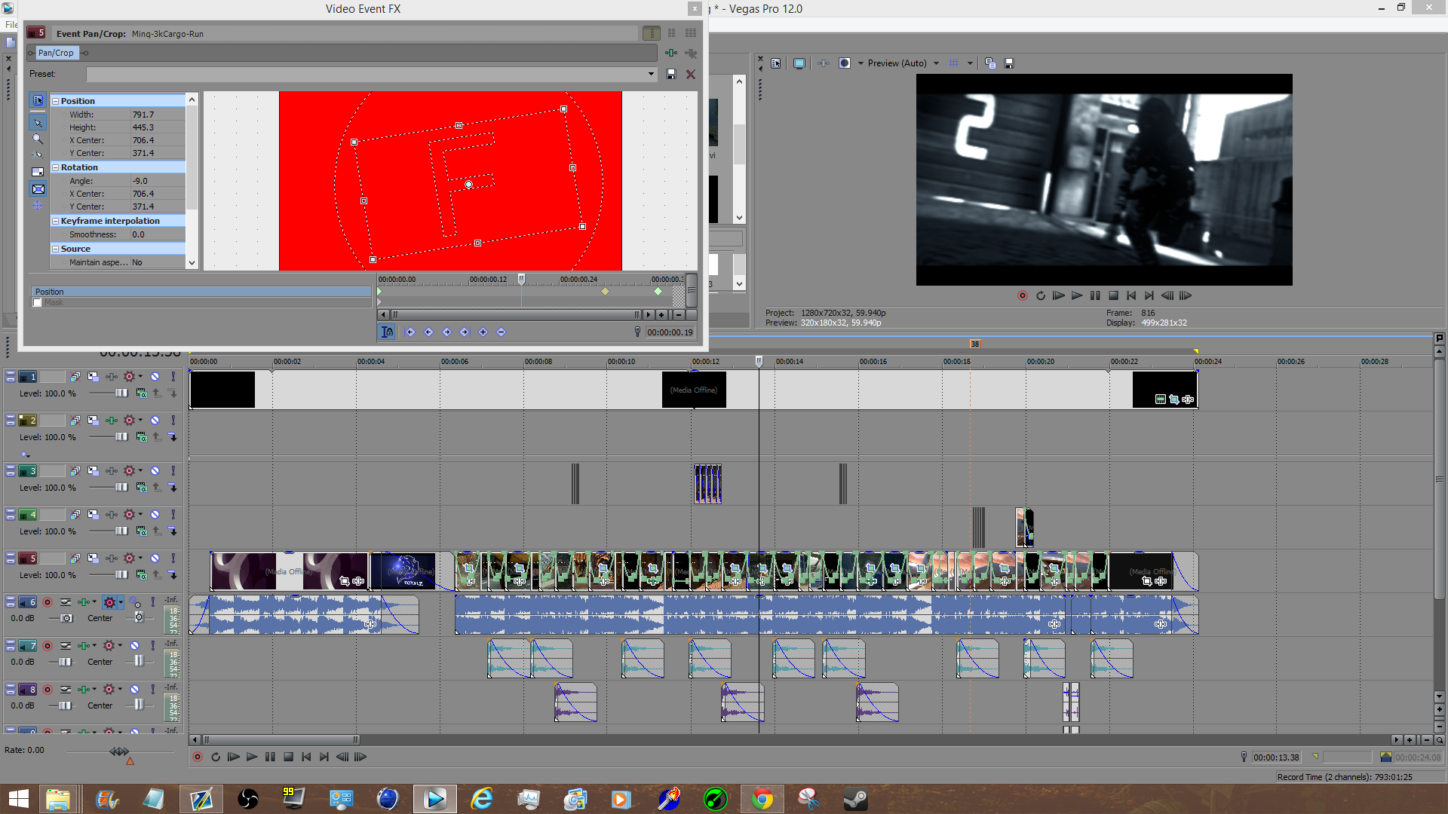Enable the Mask checkbox
Screen dimensions: 1448x814
point(37,303)
